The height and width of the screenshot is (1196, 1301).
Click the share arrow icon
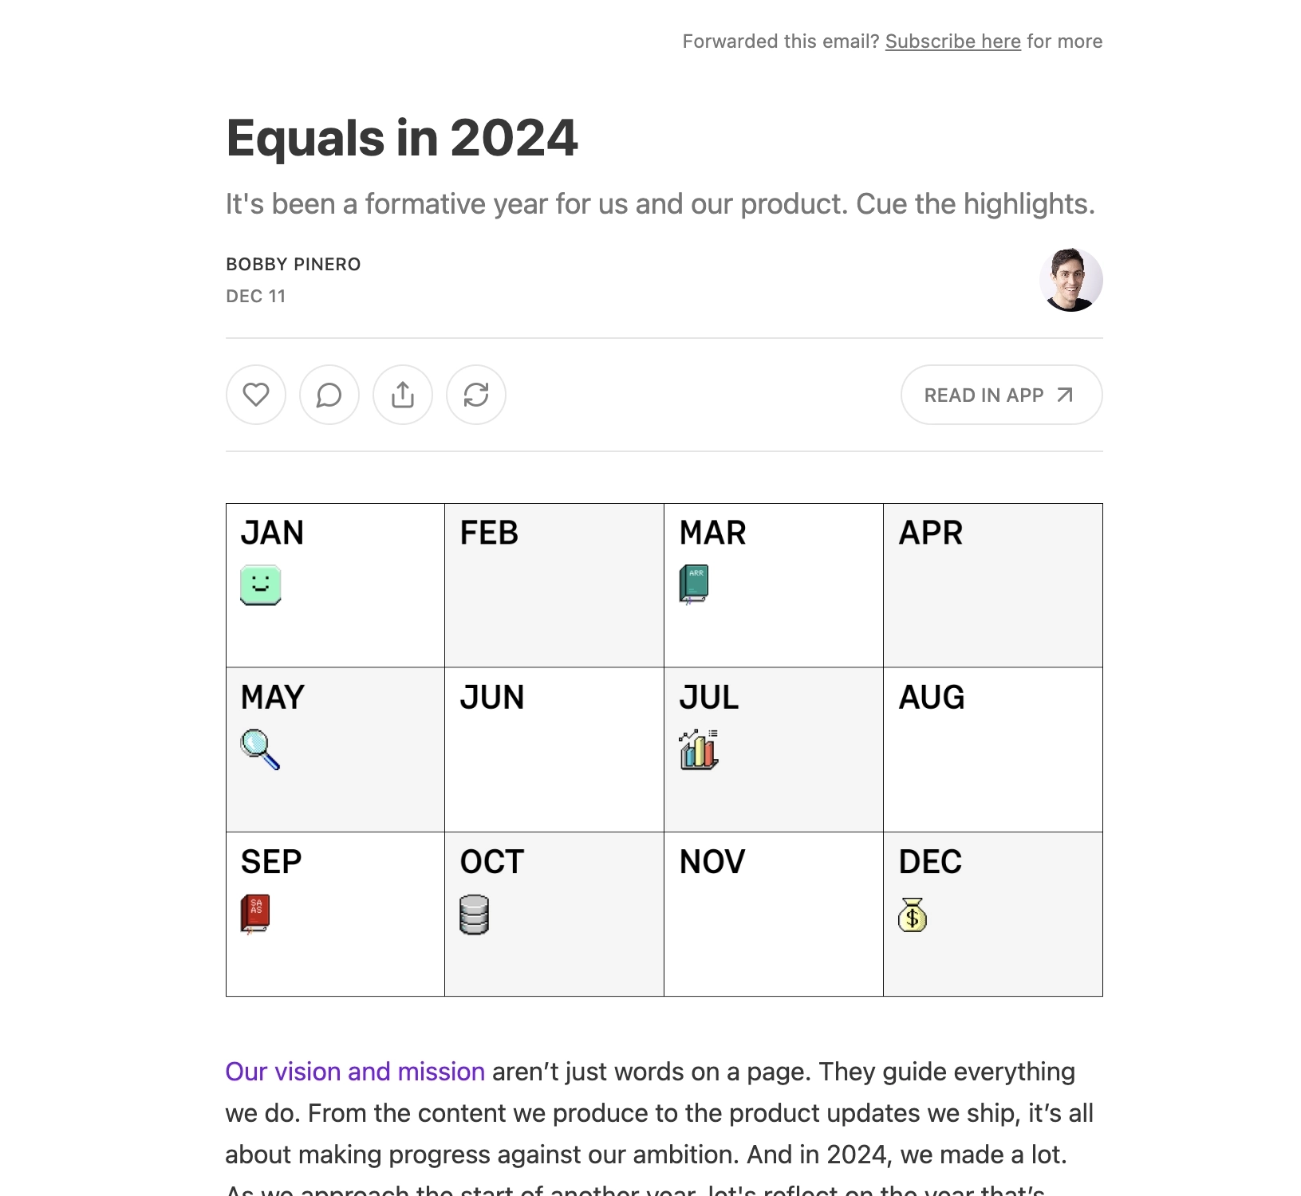coord(402,395)
